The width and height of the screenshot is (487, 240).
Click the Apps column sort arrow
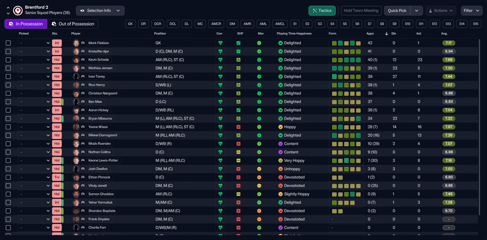coord(387,34)
